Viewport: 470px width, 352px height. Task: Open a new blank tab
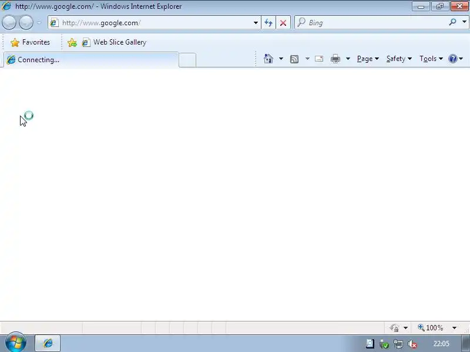click(187, 60)
